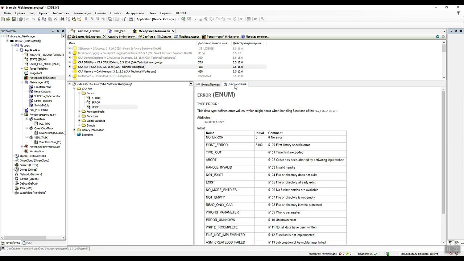Click the Репозиторий библиотек button

point(221,37)
